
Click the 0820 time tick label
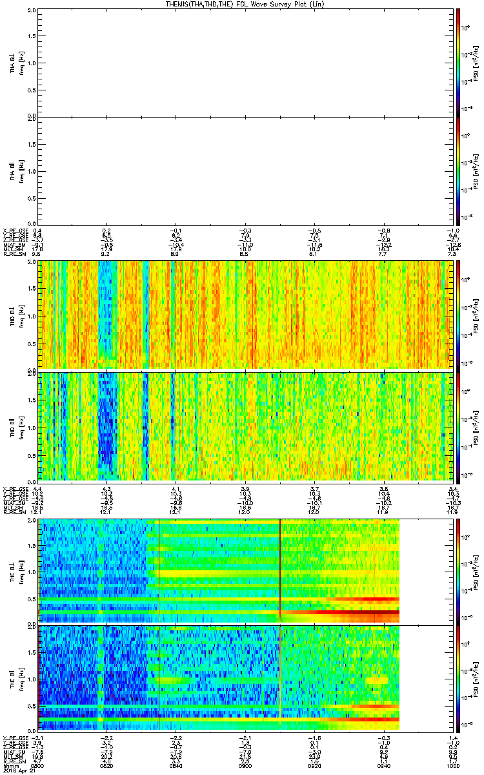(x=107, y=765)
